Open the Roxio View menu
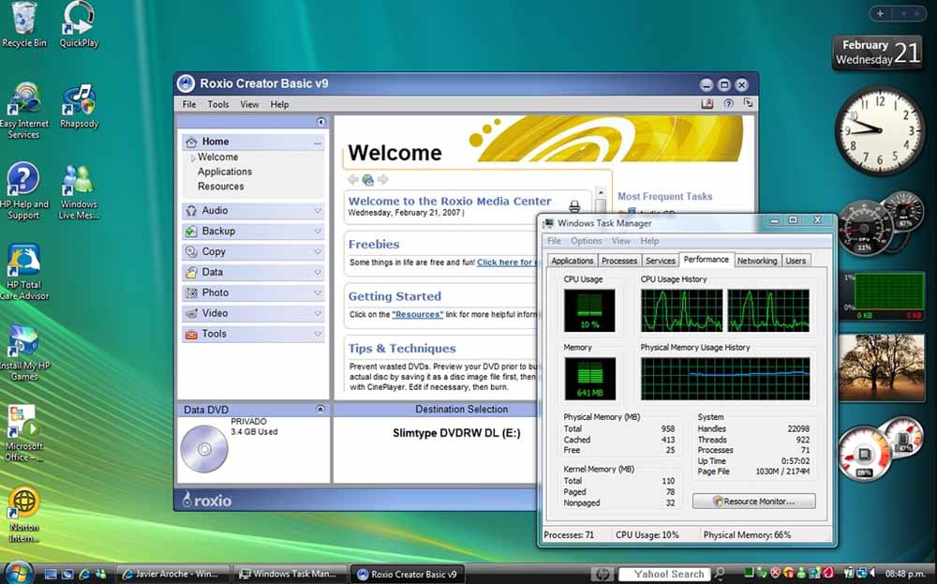 (250, 104)
